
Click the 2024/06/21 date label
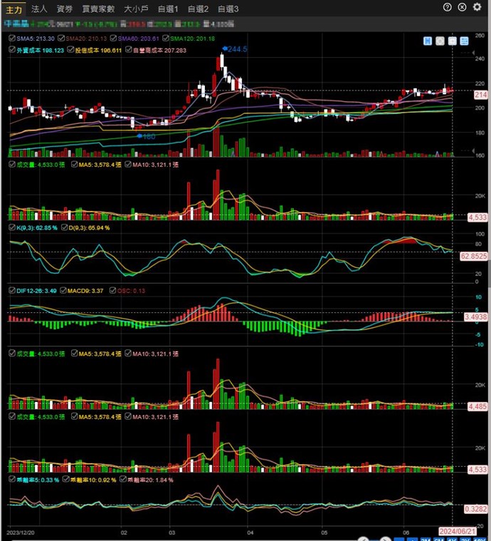pyautogui.click(x=458, y=531)
